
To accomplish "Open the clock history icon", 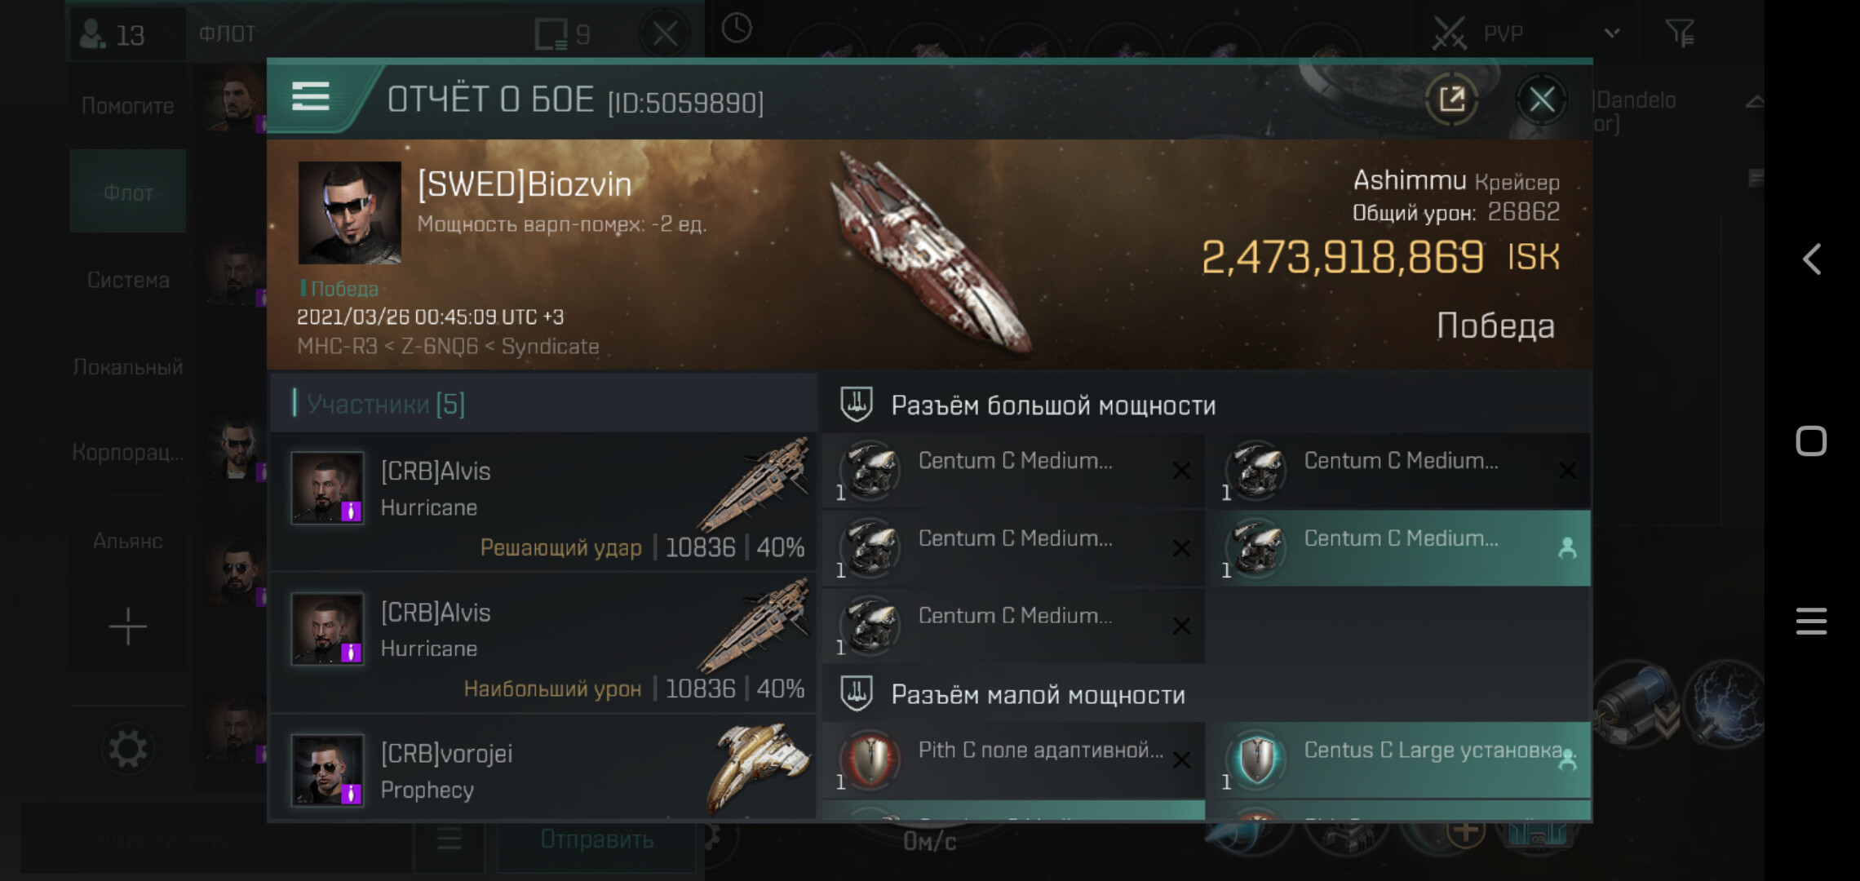I will point(737,29).
